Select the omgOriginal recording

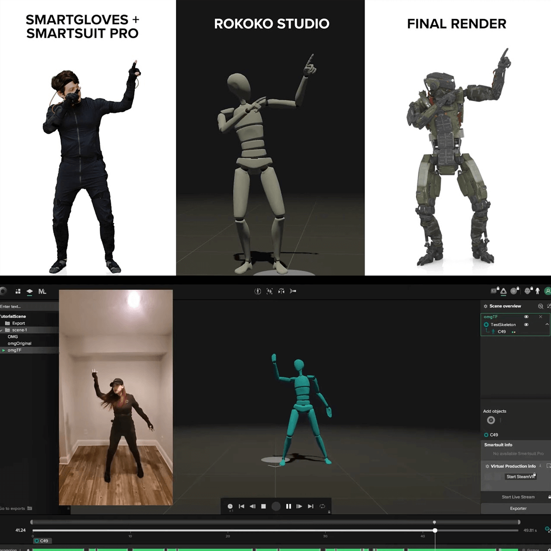[19, 343]
